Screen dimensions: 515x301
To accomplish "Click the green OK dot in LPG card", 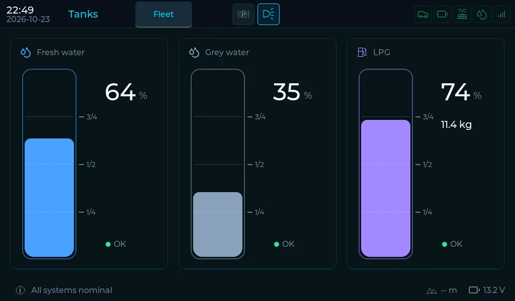I will [x=445, y=244].
